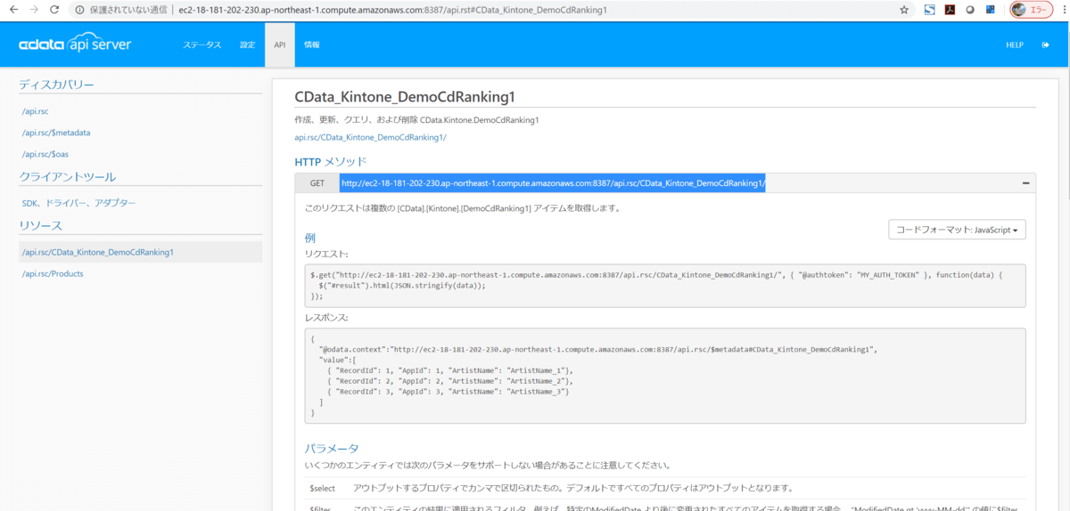This screenshot has width=1070, height=511.
Task: Open the コードフォーマット: JavaScript dropdown
Action: click(x=957, y=230)
